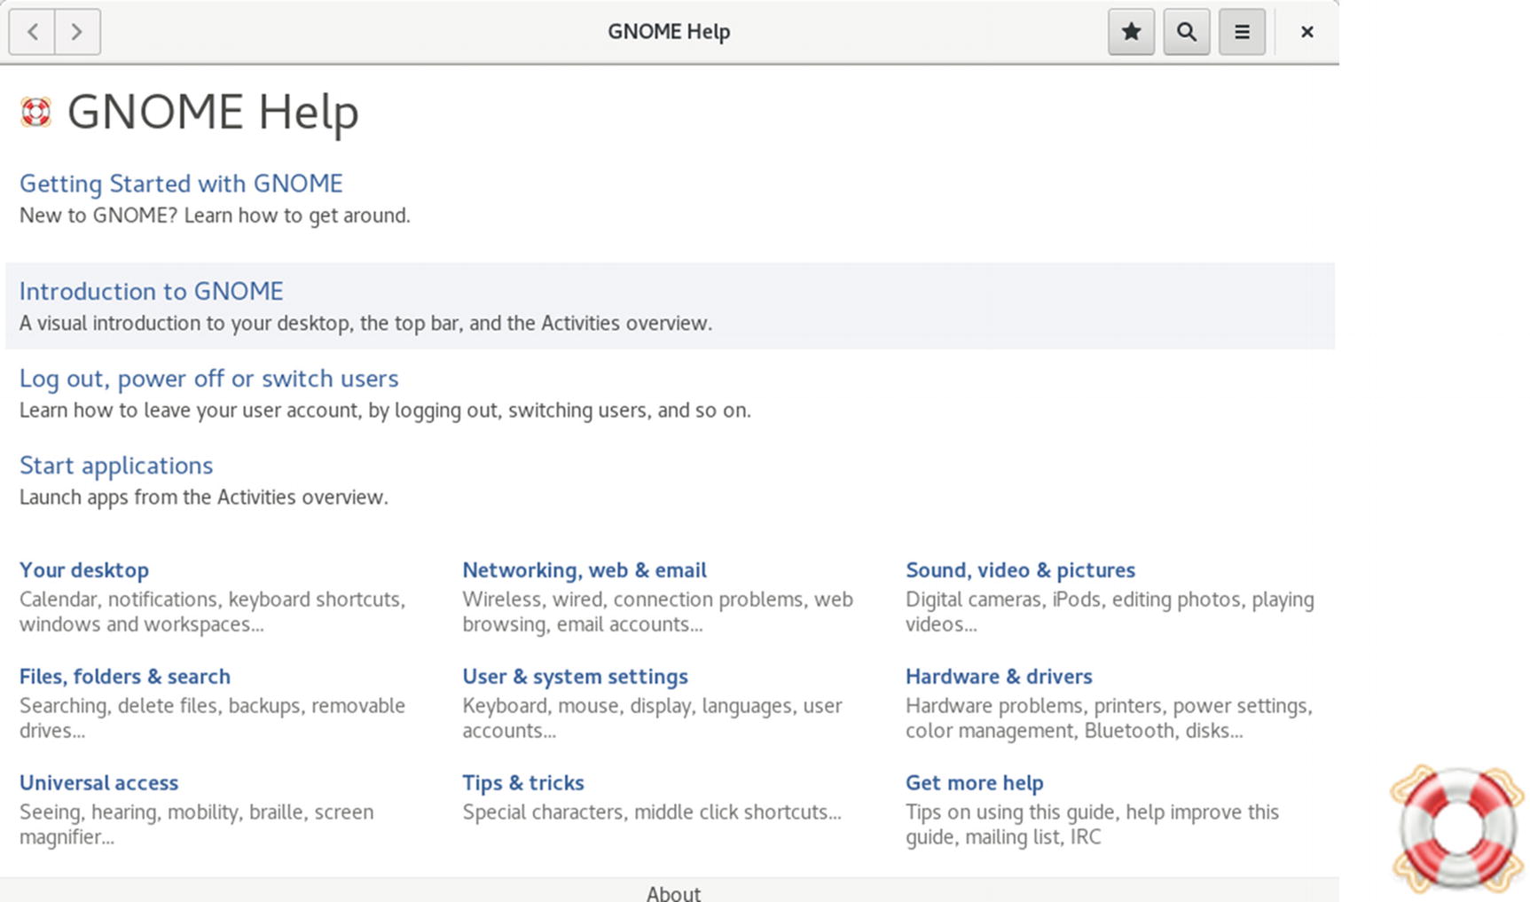This screenshot has height=902, width=1530.
Task: Click 'Special characters, middle click shortcuts...' text
Action: tap(652, 812)
